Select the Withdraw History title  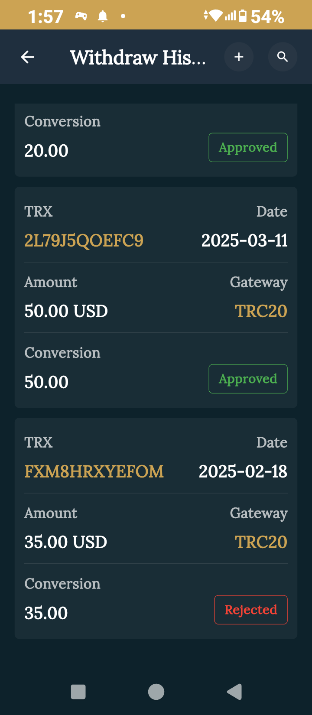(x=138, y=57)
